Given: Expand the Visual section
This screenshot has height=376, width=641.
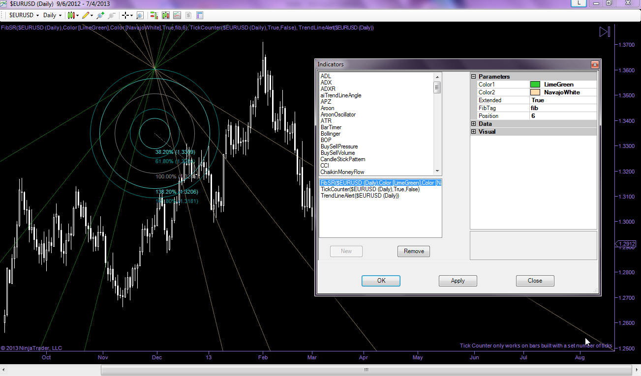Looking at the screenshot, I should [474, 132].
